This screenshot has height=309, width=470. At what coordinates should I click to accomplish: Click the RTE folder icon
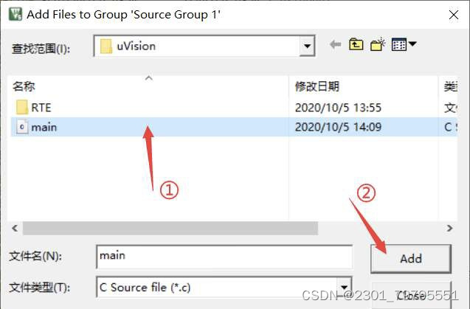22,107
